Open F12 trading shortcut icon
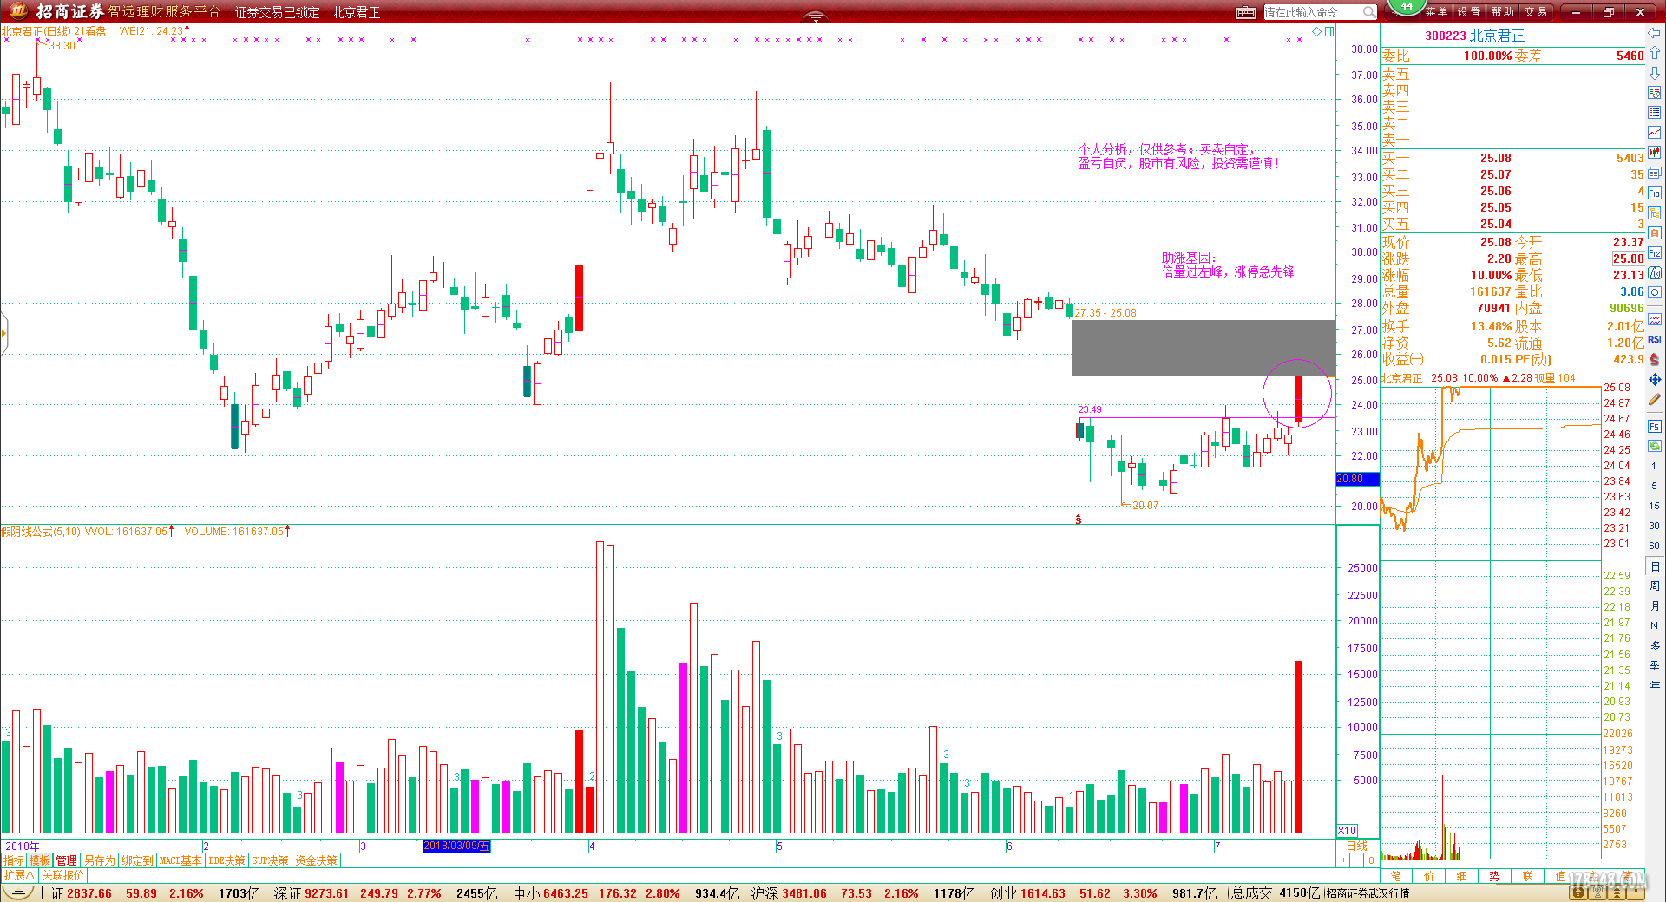Image resolution: width=1666 pixels, height=902 pixels. coord(1655,253)
